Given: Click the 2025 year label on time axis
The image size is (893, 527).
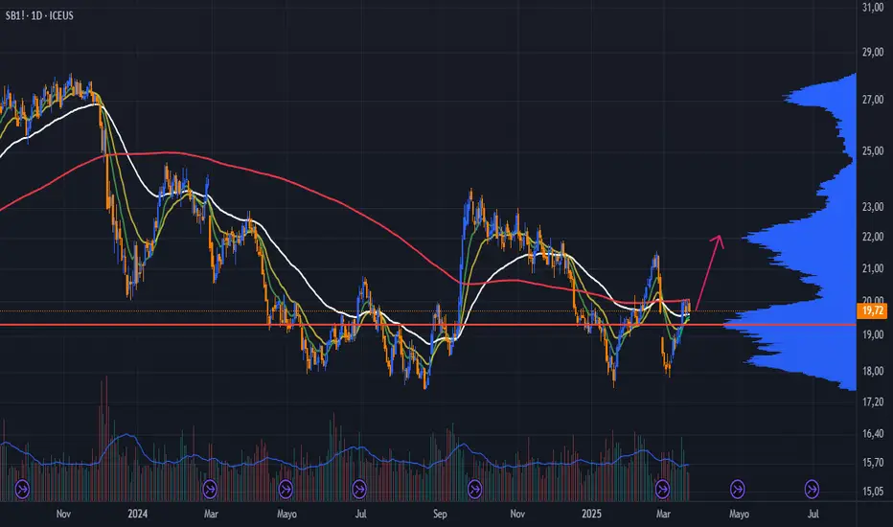Looking at the screenshot, I should pyautogui.click(x=591, y=514).
